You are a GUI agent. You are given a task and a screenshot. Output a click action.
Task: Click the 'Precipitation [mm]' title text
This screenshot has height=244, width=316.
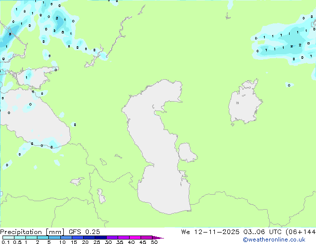[32, 232]
